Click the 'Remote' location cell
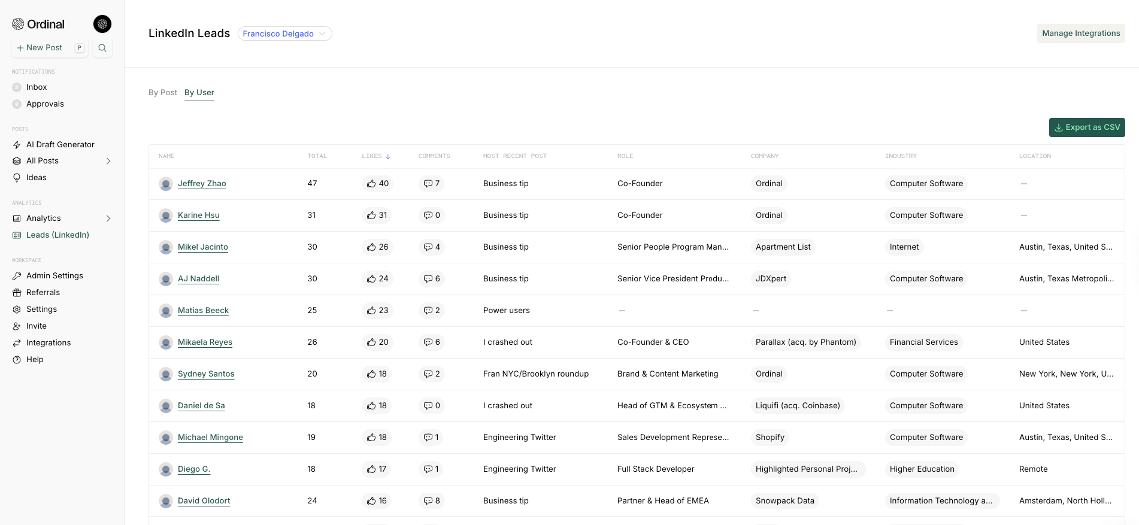The width and height of the screenshot is (1139, 525). pyautogui.click(x=1034, y=469)
